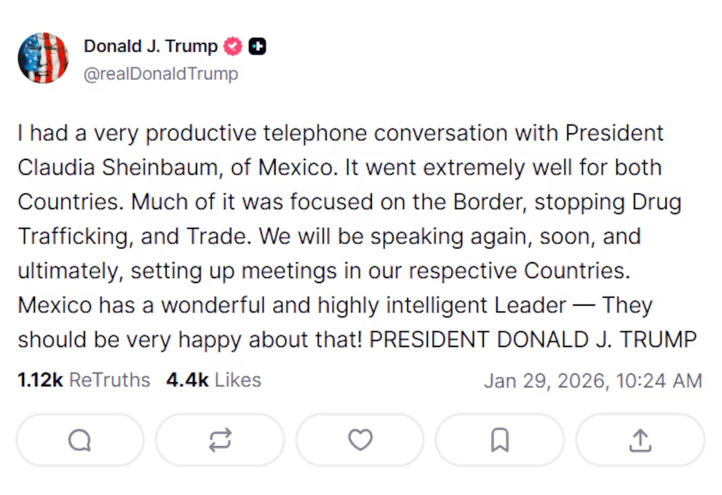Viewport: 722px width, 495px height.
Task: Bookmark this post
Action: [x=500, y=440]
